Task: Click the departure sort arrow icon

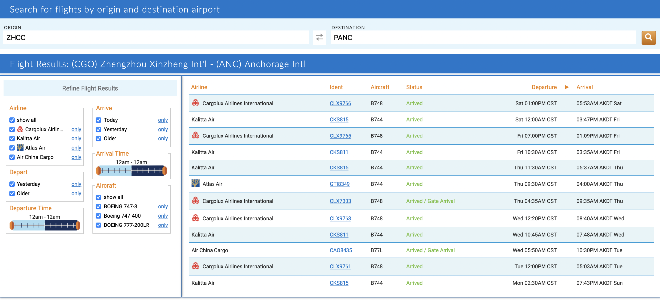Action: (x=567, y=87)
